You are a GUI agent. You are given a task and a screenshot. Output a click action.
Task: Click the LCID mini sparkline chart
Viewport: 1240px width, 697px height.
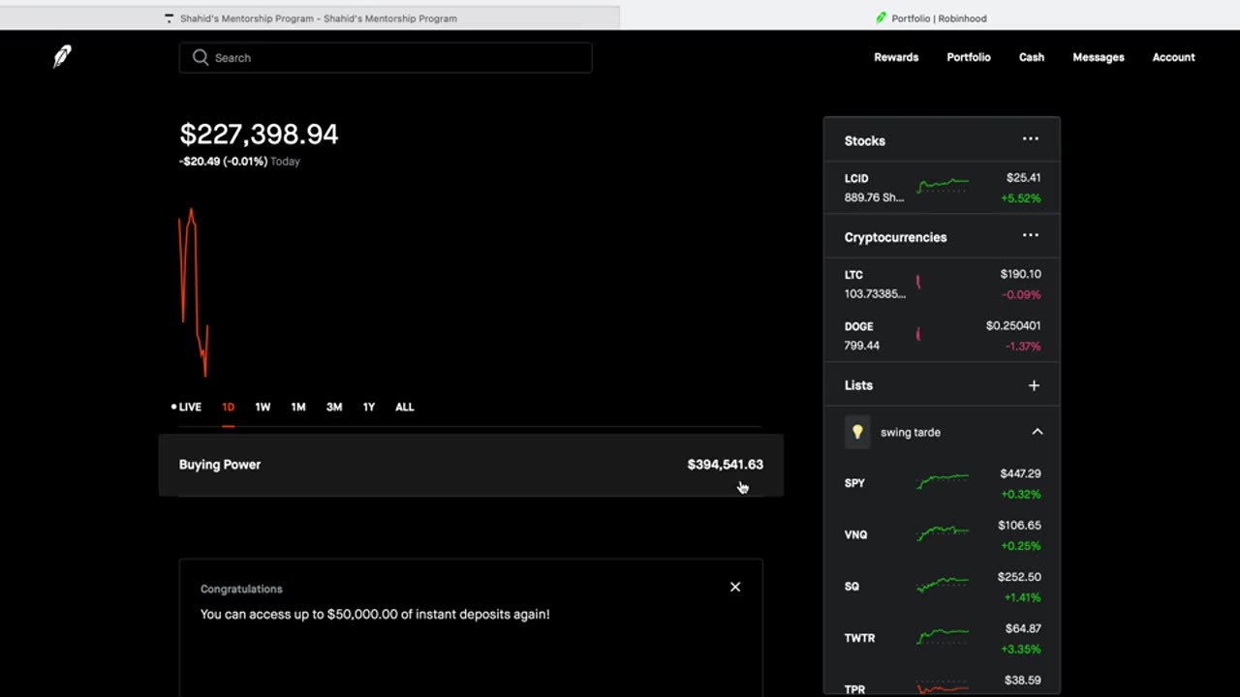coord(943,185)
